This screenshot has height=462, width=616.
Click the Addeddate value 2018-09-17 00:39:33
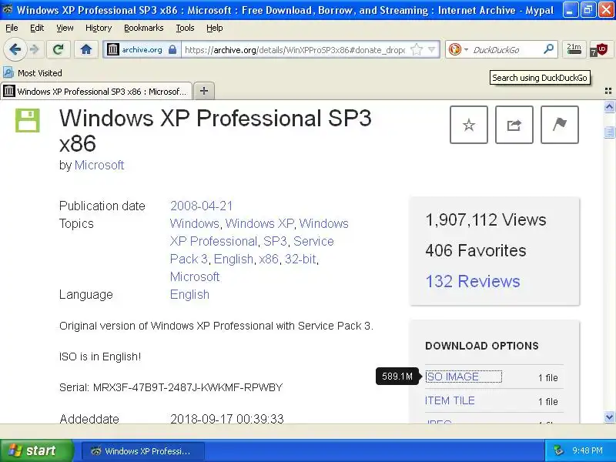226,419
